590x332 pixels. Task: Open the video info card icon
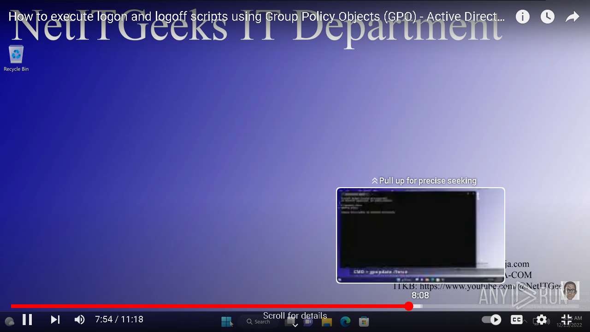pos(522,17)
